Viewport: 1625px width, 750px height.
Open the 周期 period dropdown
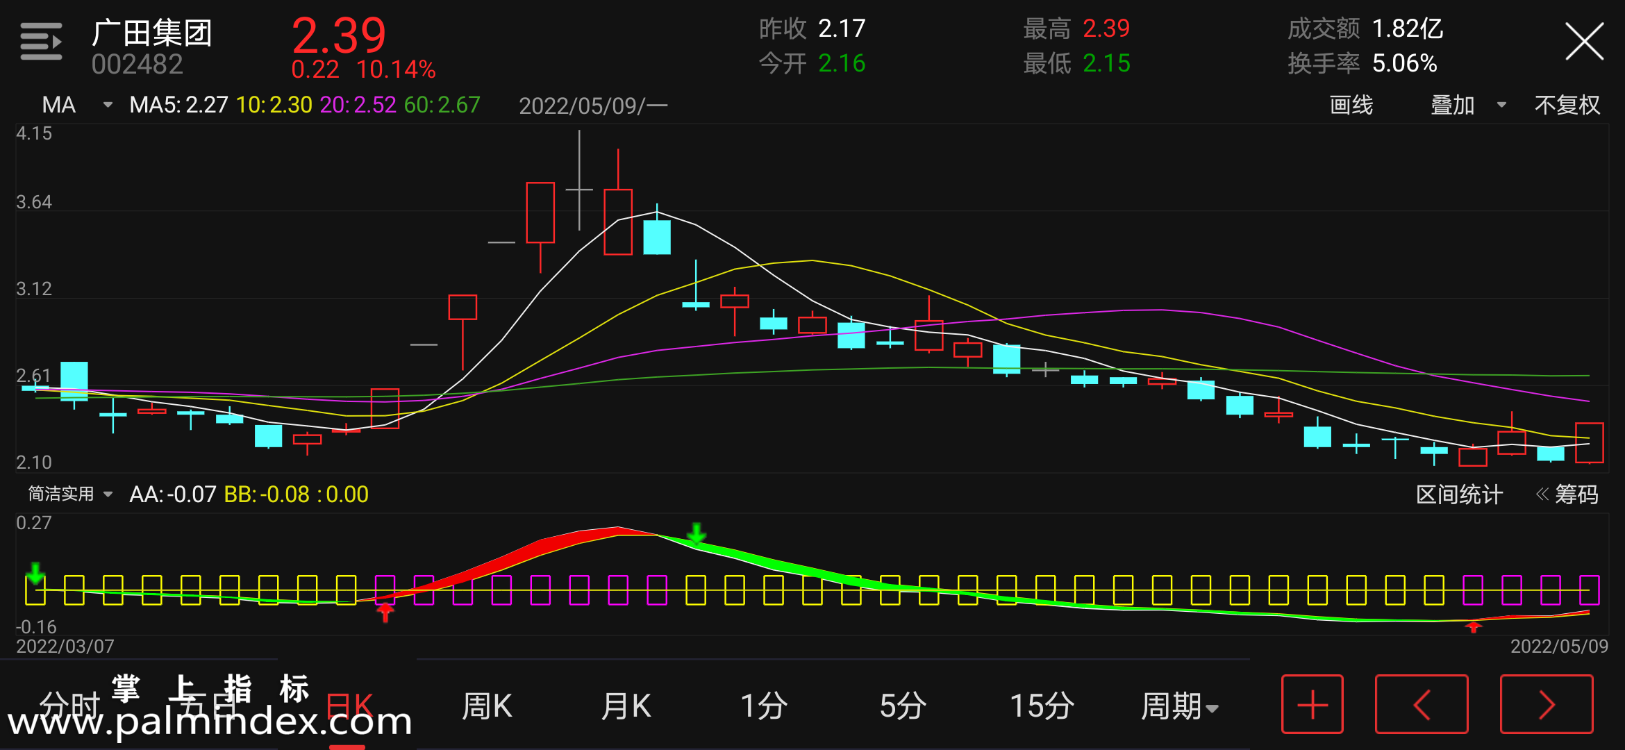point(1180,706)
